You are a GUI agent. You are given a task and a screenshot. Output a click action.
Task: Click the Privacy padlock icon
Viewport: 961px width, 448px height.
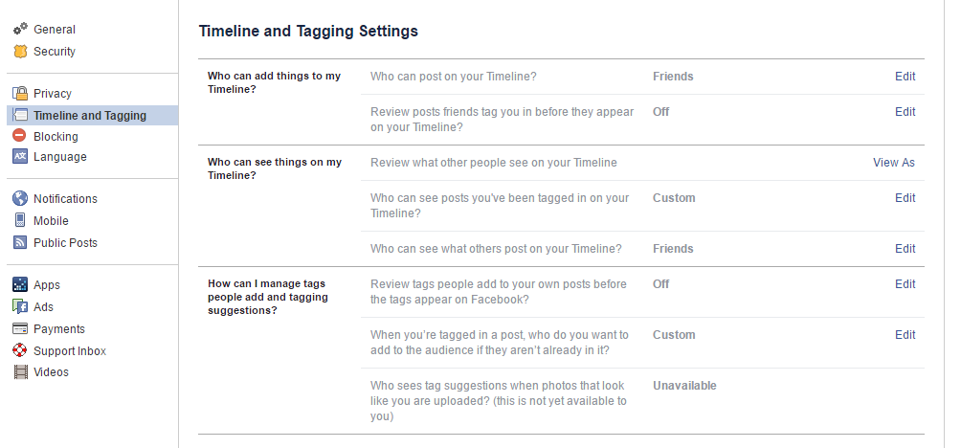coord(20,94)
